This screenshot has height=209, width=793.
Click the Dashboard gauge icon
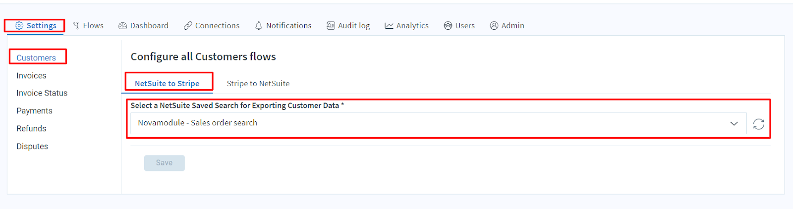coord(122,26)
